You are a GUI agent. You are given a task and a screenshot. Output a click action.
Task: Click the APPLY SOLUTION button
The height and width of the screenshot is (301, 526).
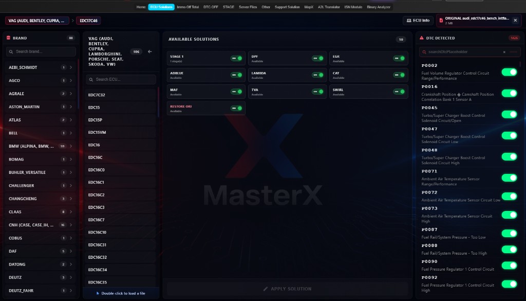(288, 289)
